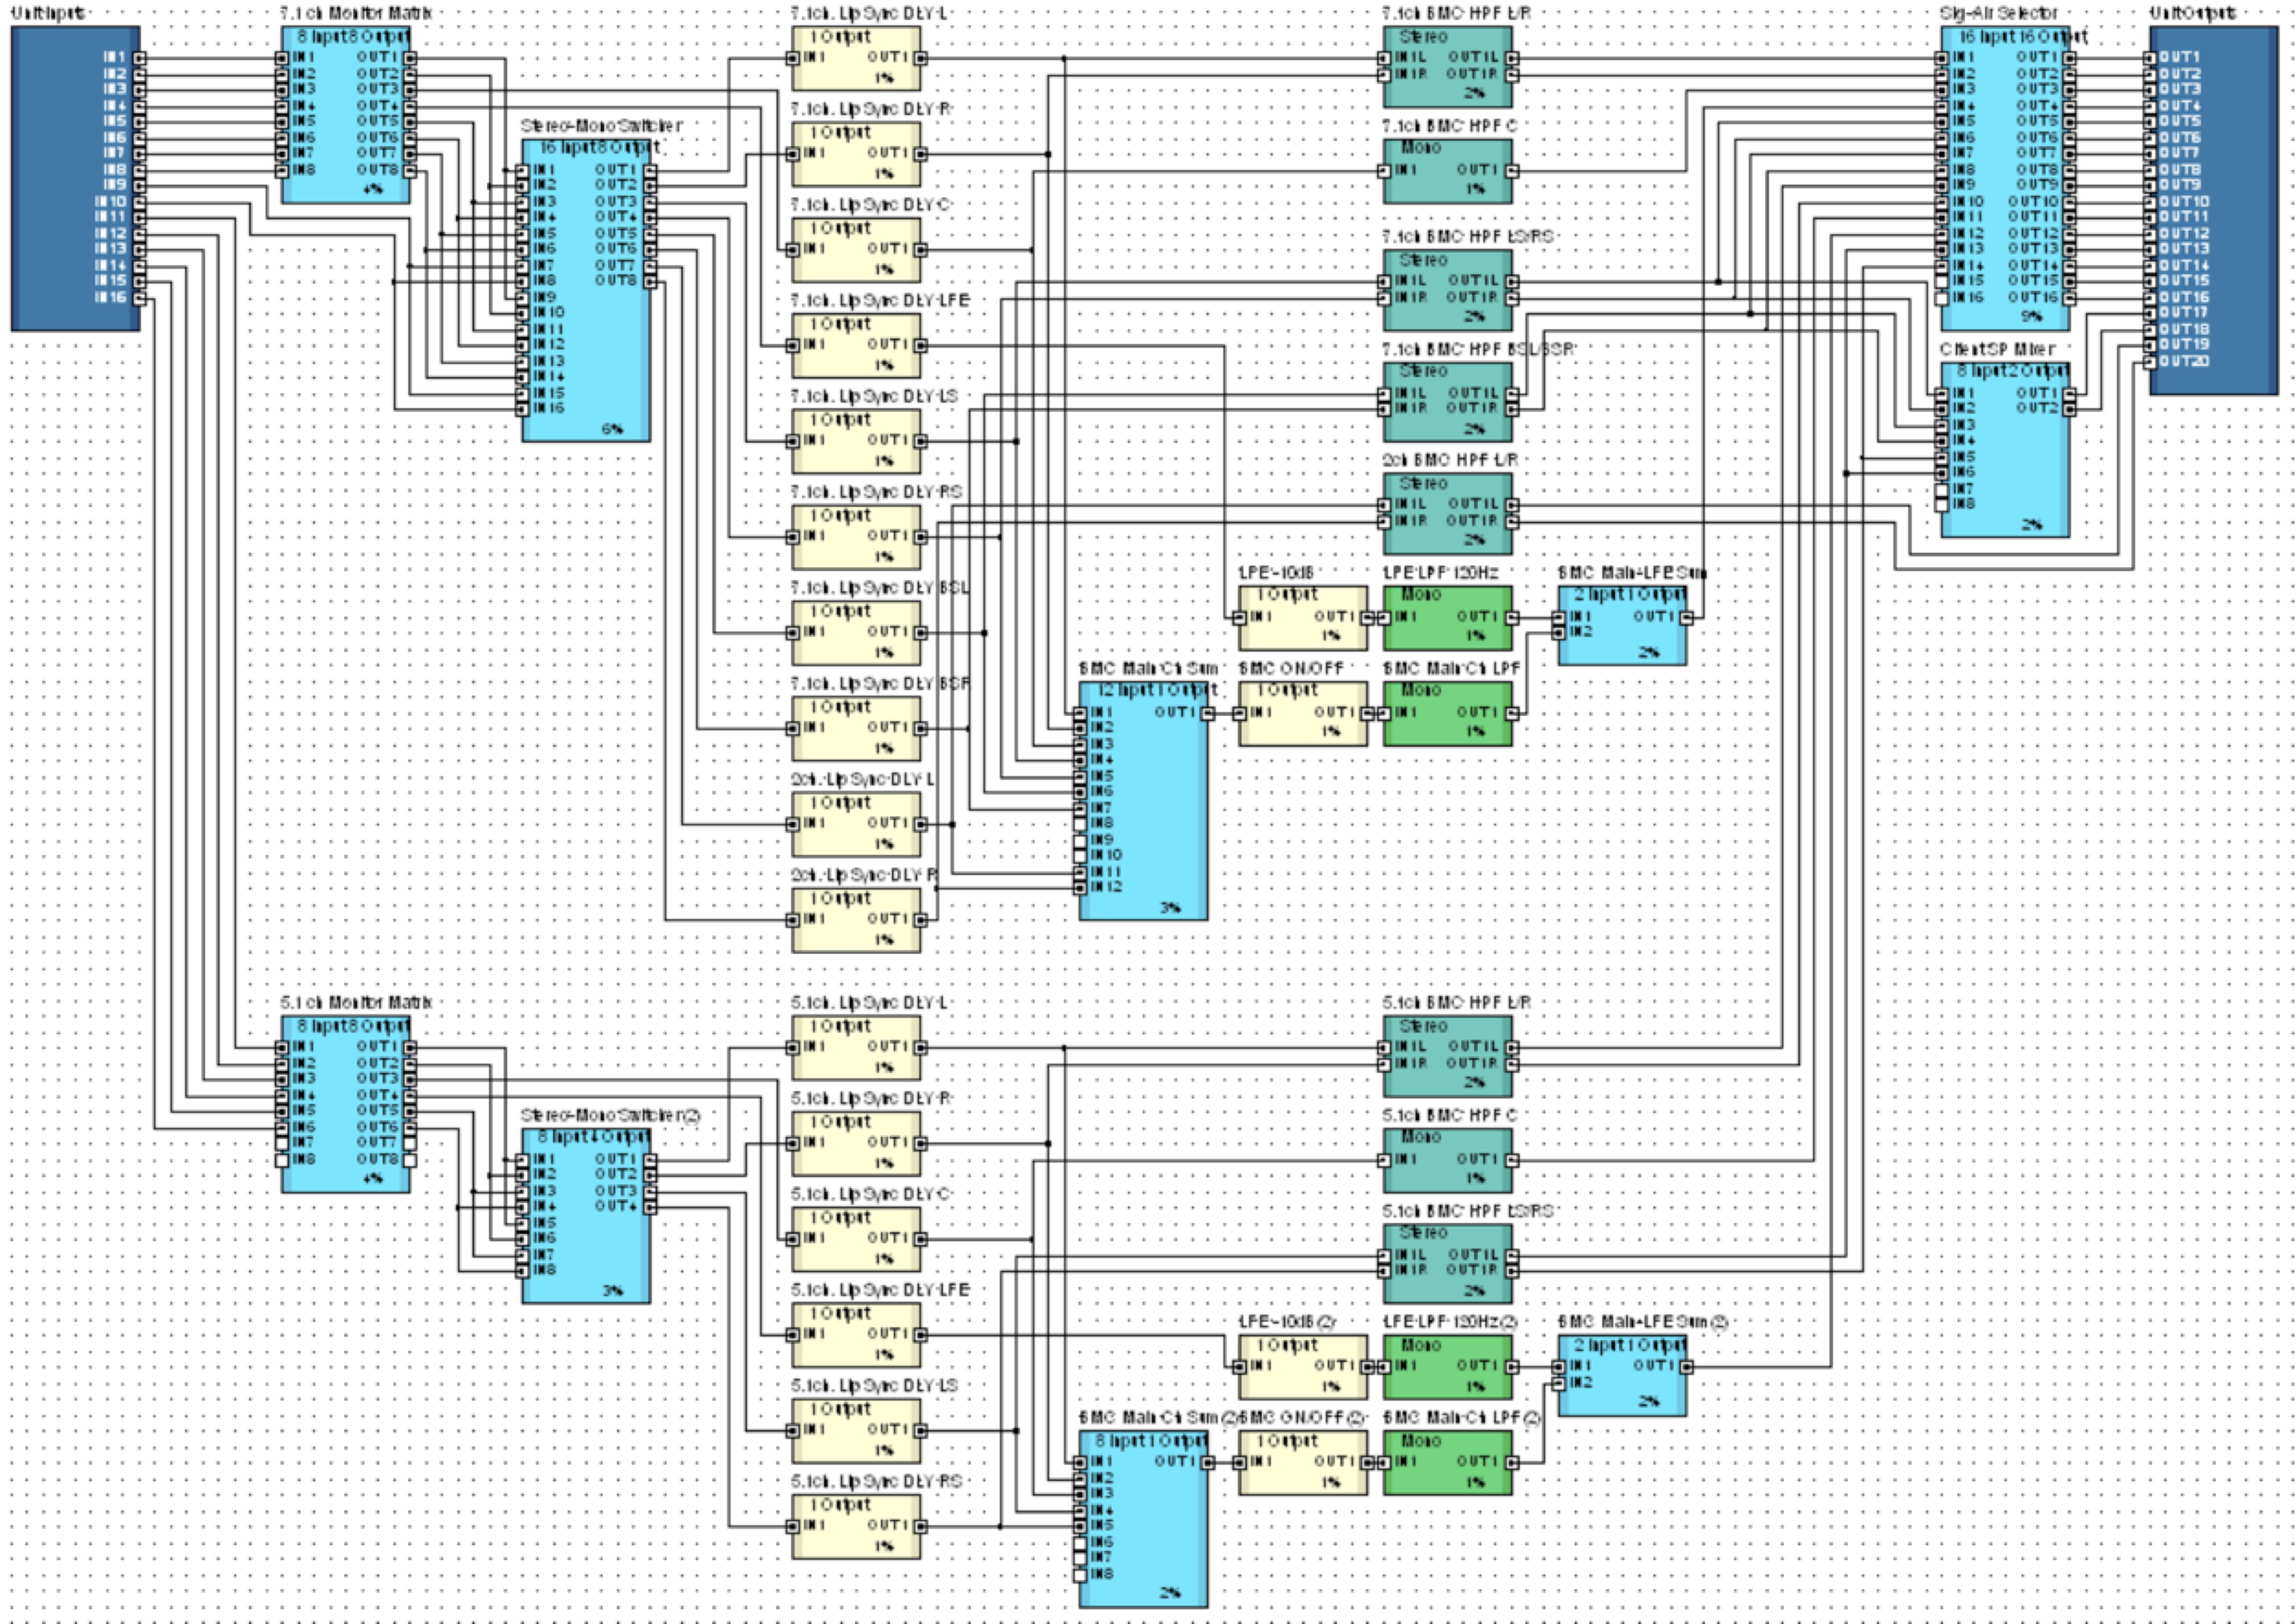Select the 12-input BMC Main Ch Sum block

(x=1143, y=801)
